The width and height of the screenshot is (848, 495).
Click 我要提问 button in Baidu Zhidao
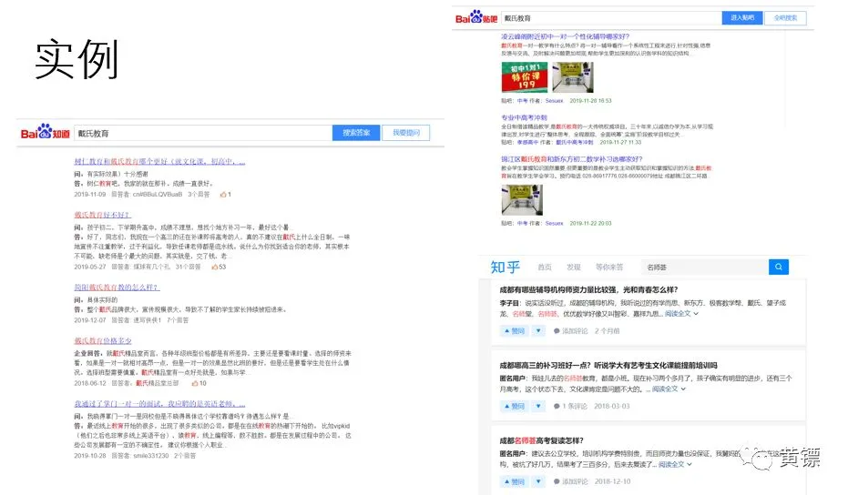[405, 133]
